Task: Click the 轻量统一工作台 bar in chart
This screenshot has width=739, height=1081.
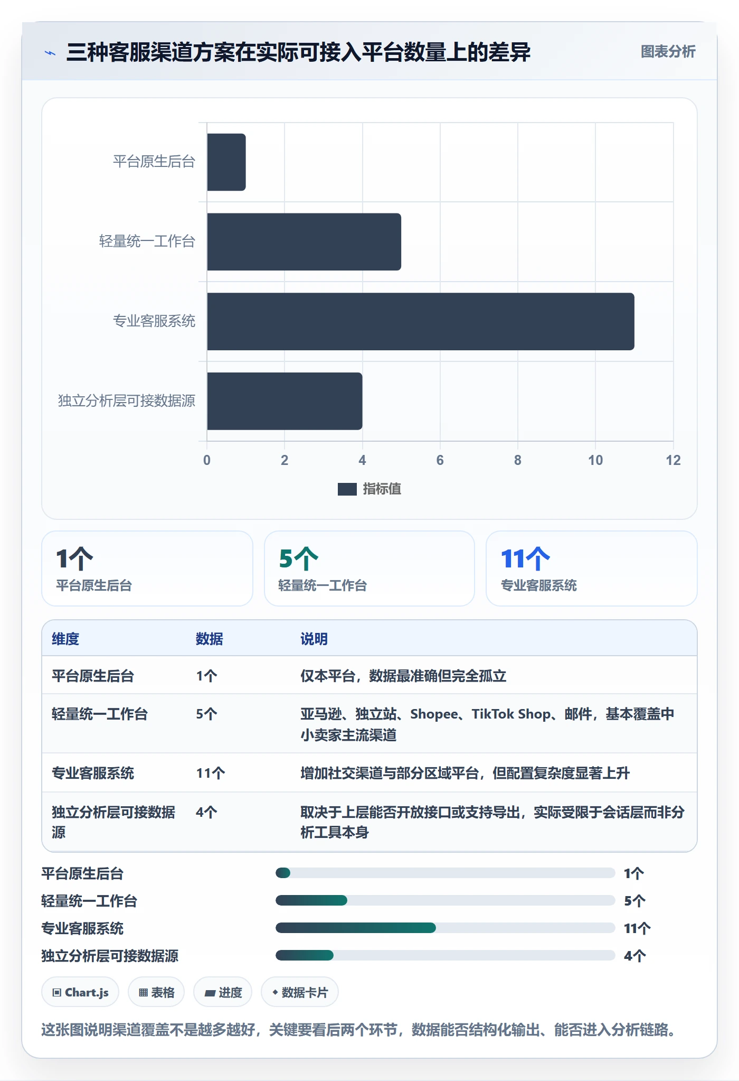Action: pyautogui.click(x=304, y=242)
